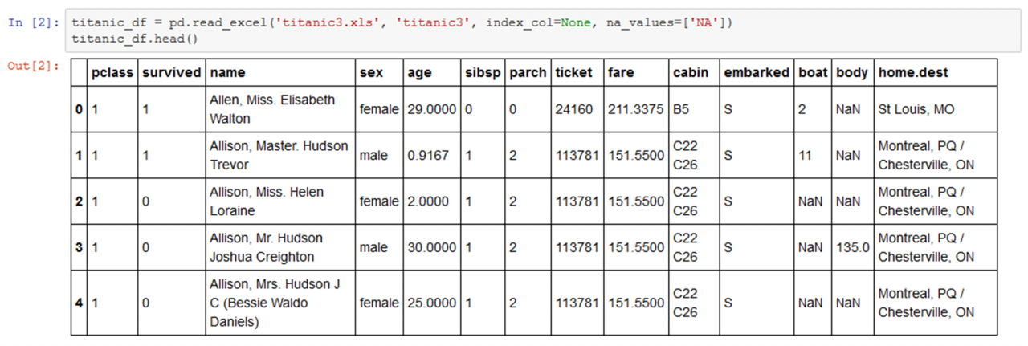Viewport: 1028px width, 346px height.
Task: Select the In [2] prompt label
Action: click(x=33, y=22)
